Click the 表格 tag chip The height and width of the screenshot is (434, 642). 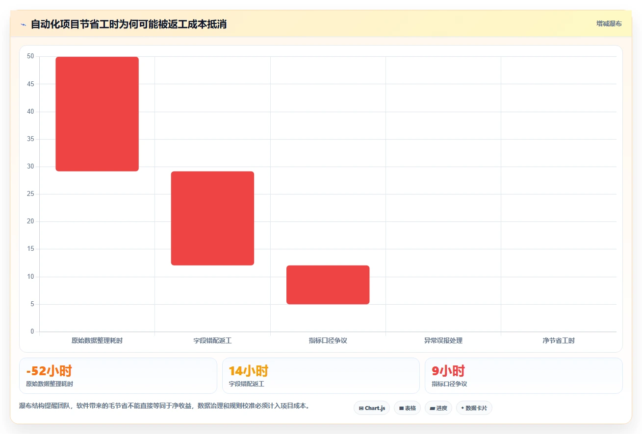408,408
